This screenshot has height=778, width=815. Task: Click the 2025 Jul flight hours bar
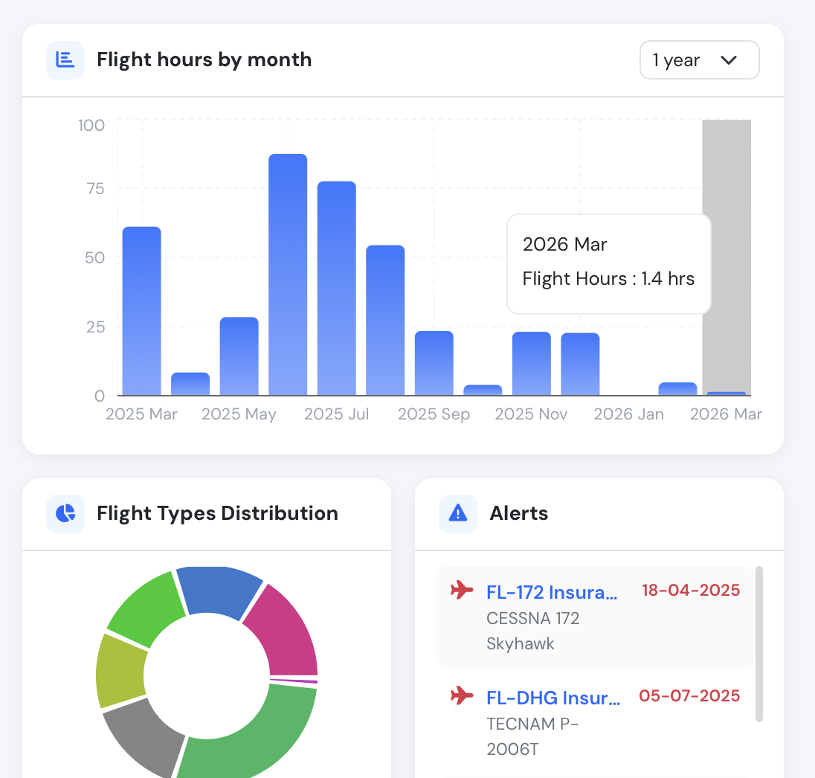click(337, 288)
